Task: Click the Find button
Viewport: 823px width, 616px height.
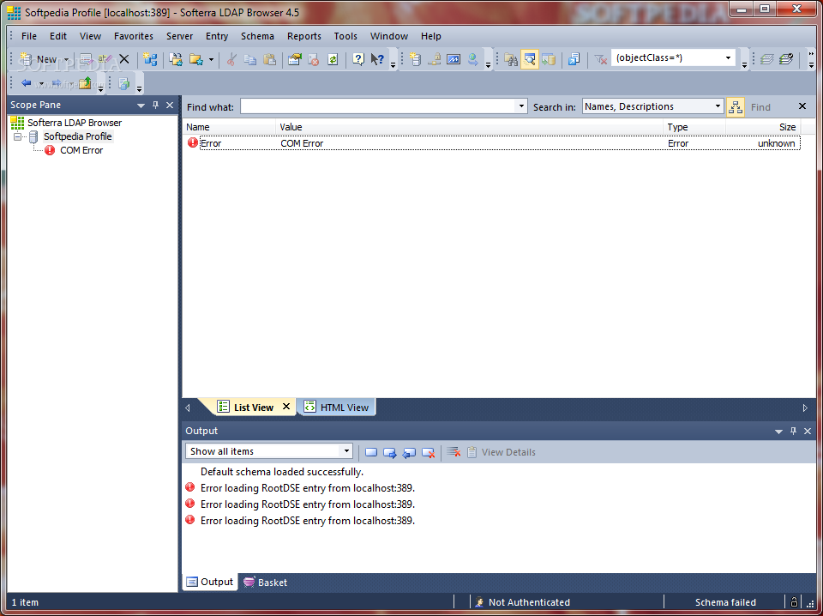Action: 760,107
